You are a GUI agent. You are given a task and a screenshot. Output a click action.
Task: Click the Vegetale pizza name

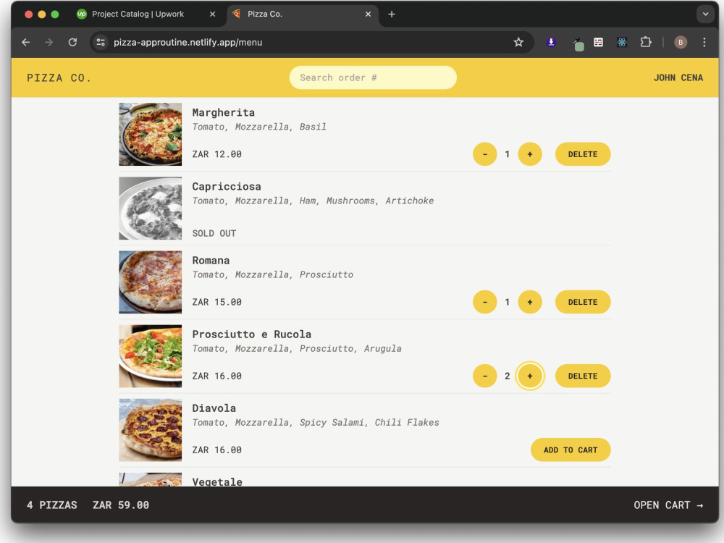[x=217, y=481]
